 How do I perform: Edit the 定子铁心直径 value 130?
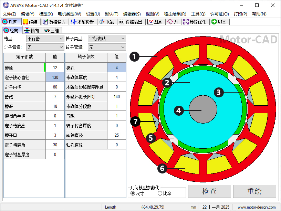coord(55,77)
